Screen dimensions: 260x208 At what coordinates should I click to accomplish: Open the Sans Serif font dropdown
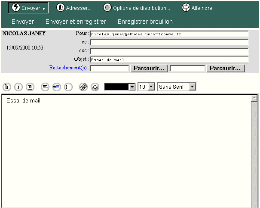coord(193,87)
